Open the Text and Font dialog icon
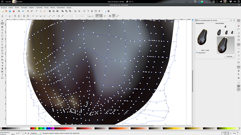Screen dimensions: 241x135 (88, 11)
